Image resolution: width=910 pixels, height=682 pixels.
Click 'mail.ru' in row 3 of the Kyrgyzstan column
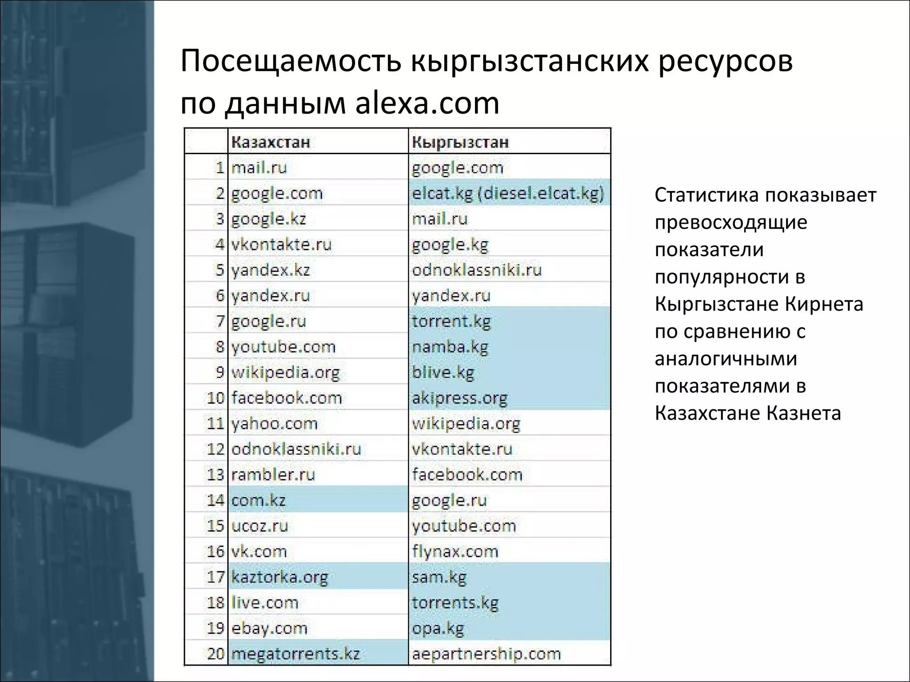click(510, 218)
